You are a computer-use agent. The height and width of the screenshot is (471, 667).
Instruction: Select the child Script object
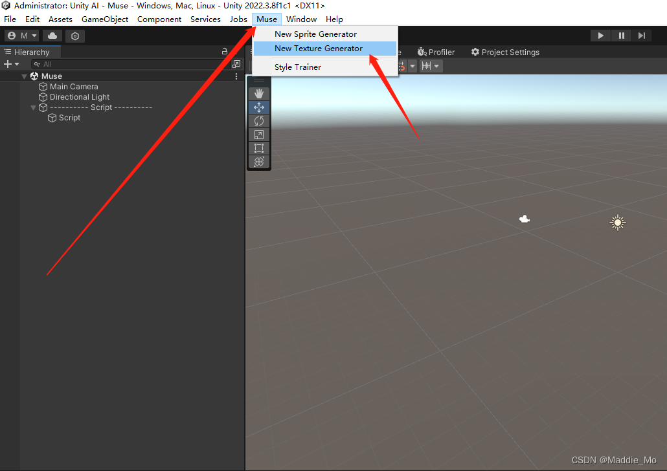tap(69, 118)
